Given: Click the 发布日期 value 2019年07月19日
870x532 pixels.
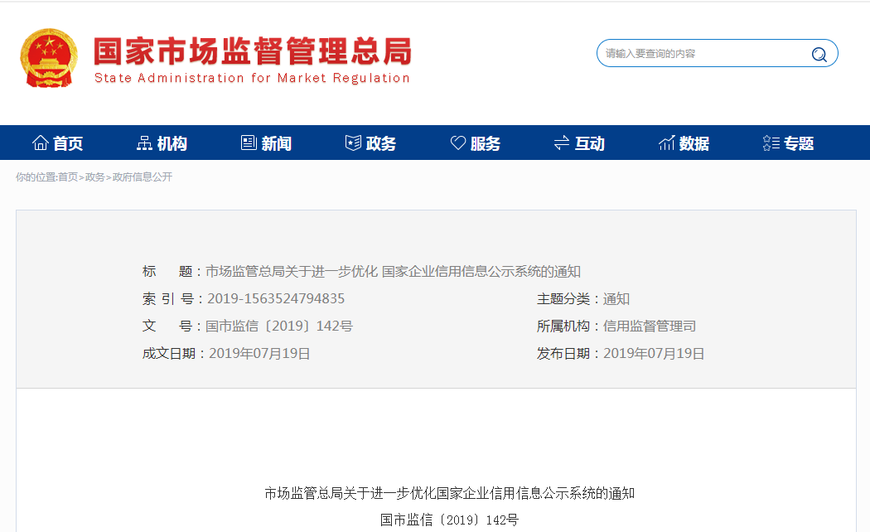Looking at the screenshot, I should point(654,353).
